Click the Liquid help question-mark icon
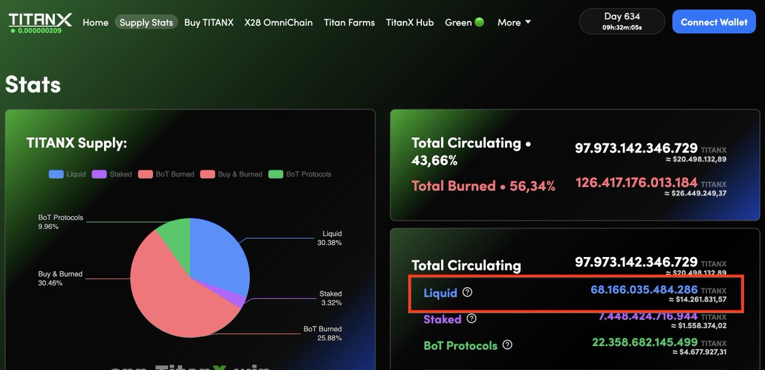 467,292
